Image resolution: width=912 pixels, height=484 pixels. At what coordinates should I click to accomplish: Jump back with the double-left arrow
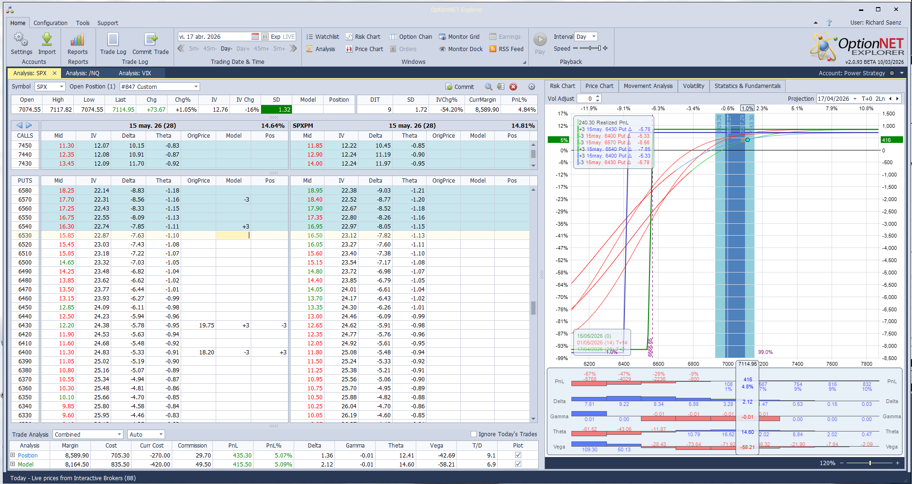181,48
